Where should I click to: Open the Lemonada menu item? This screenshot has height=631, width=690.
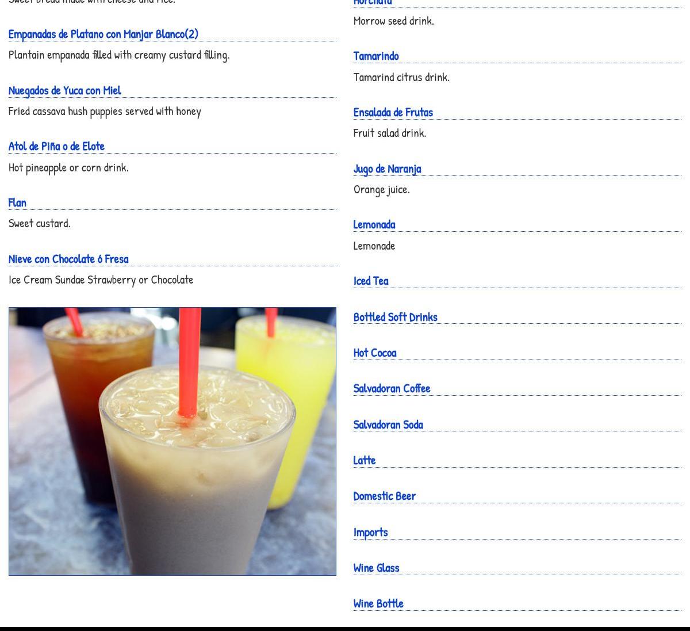(374, 224)
